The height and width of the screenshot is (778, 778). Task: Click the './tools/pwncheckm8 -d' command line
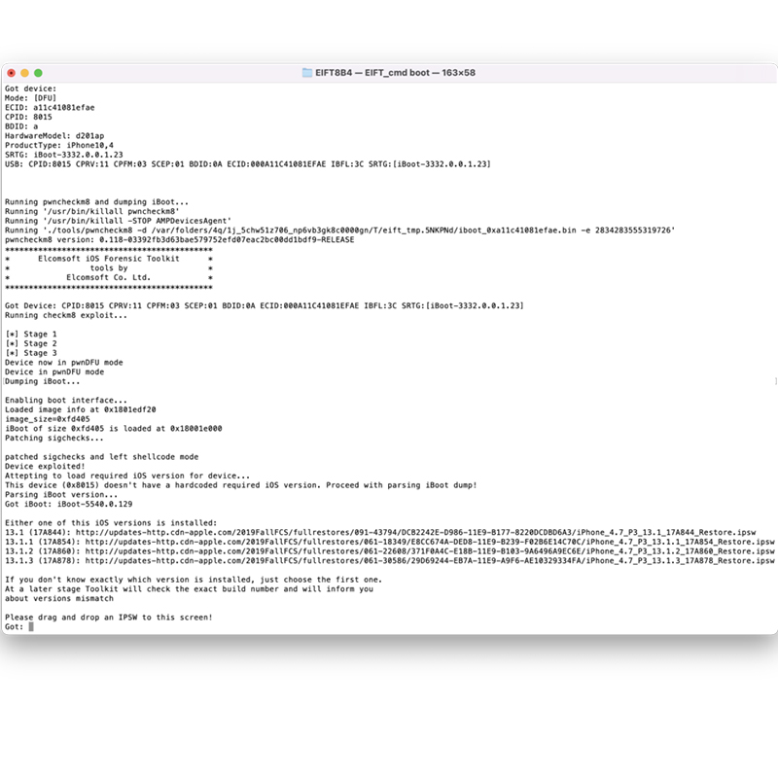[x=339, y=230]
